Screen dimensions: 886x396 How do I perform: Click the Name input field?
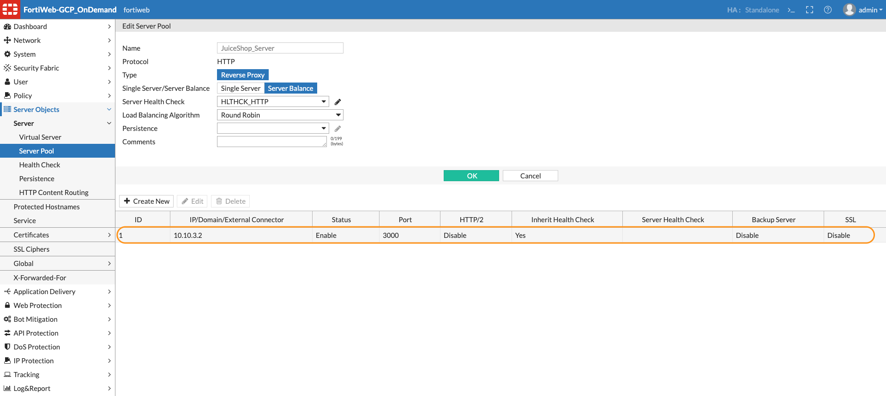pyautogui.click(x=280, y=48)
